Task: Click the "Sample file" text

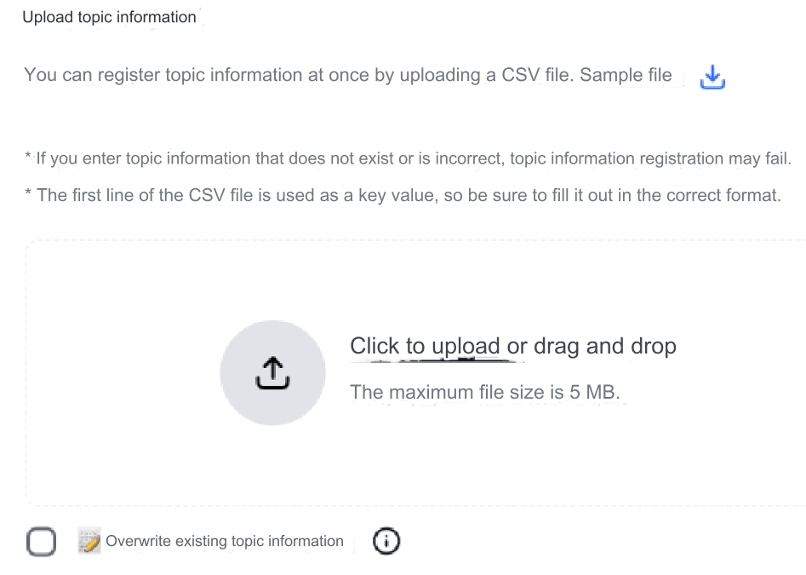Action: tap(626, 75)
